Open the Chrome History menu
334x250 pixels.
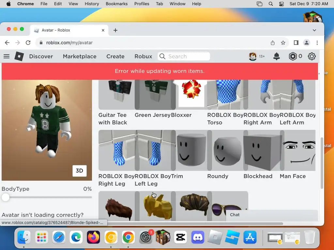click(x=92, y=4)
